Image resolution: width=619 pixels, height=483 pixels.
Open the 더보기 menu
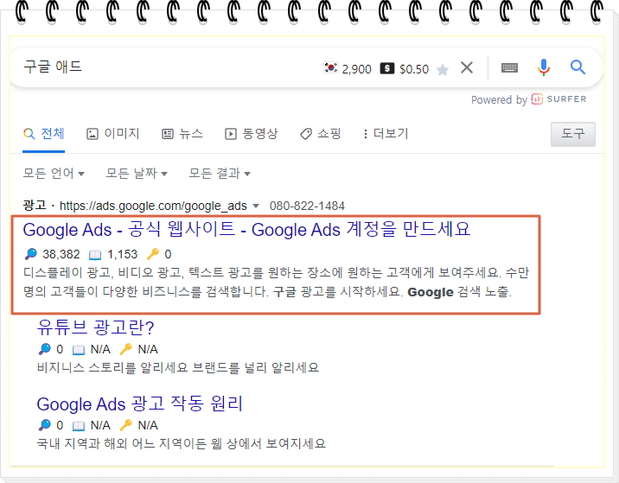[386, 134]
